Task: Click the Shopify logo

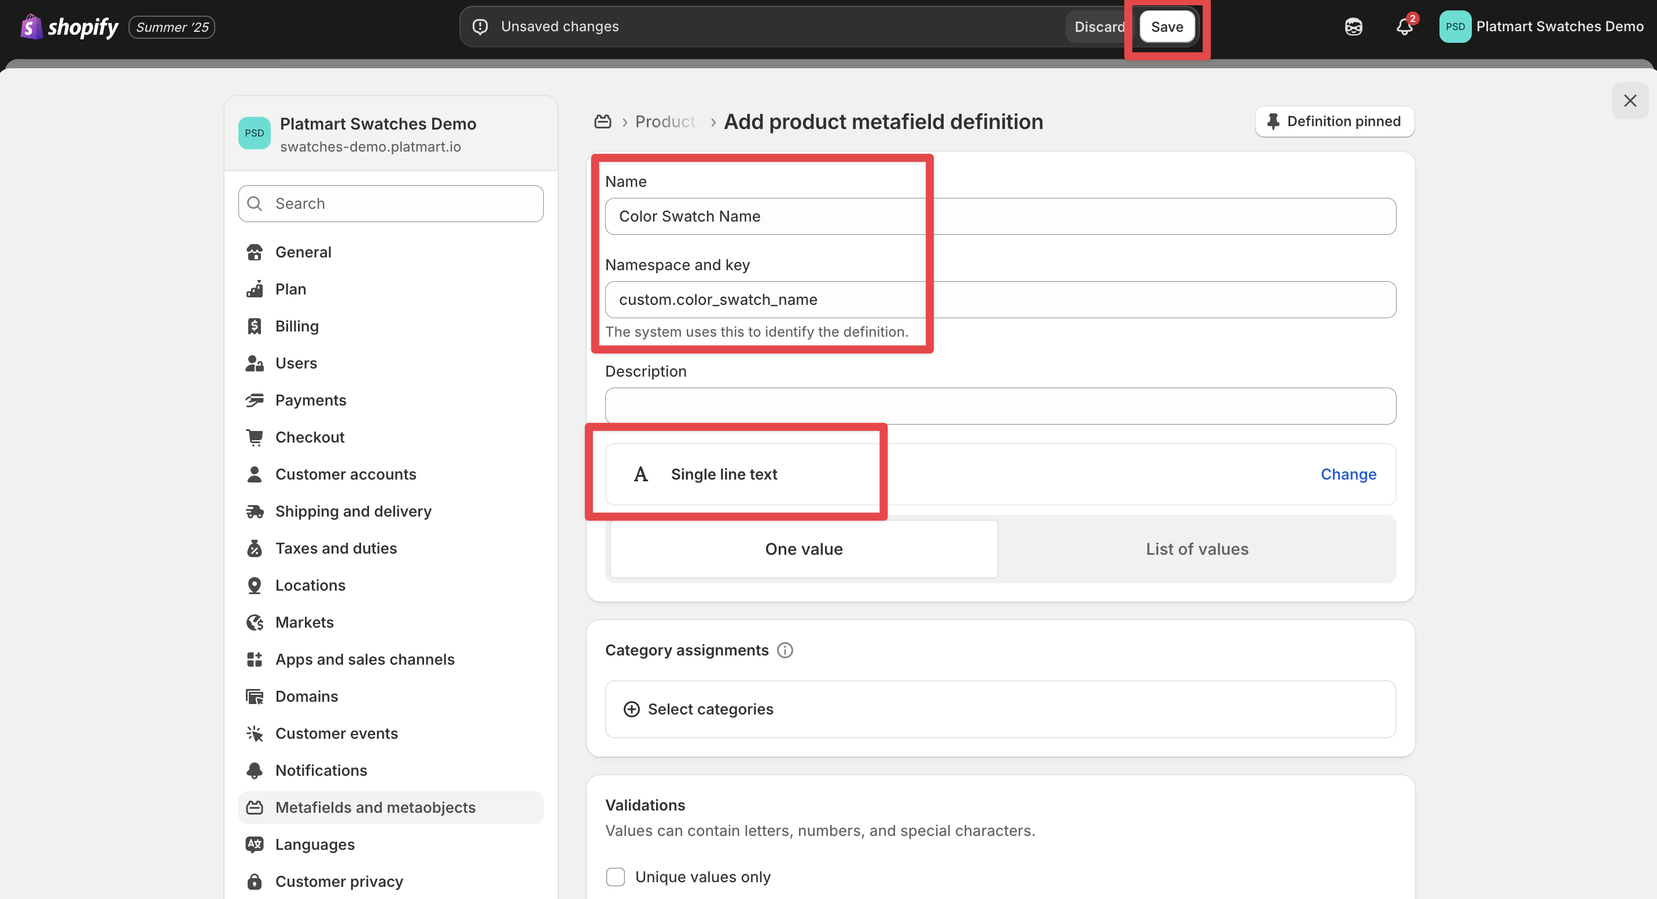Action: (69, 27)
